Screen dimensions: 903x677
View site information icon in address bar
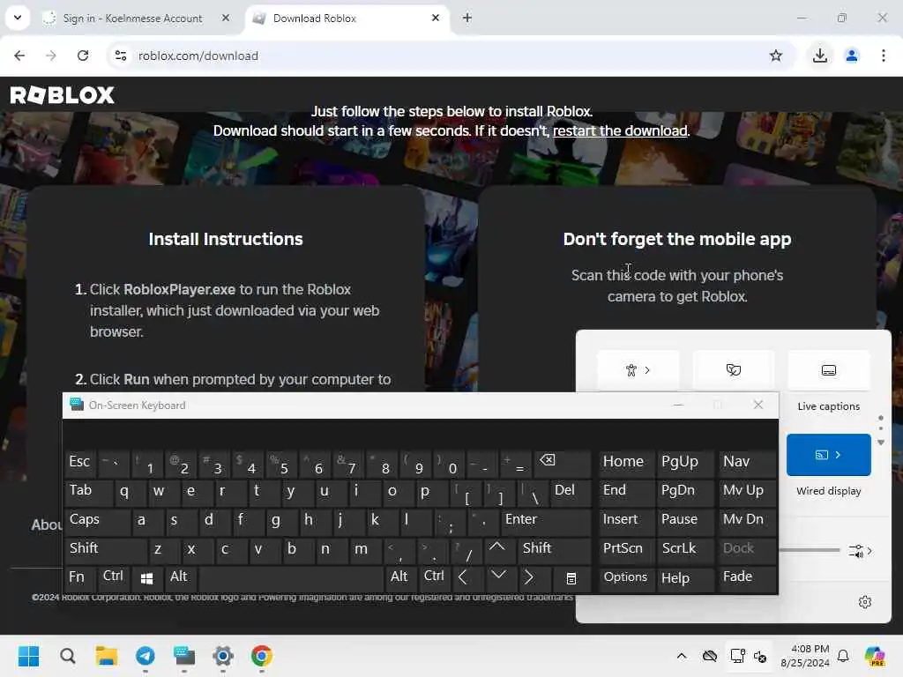[x=121, y=56]
